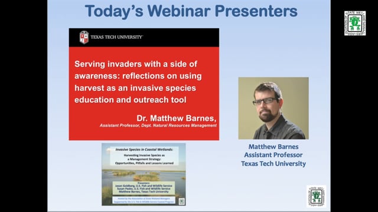Click the 'Serving invaders with a side of' line
This screenshot has height=212, width=378.
(136, 64)
